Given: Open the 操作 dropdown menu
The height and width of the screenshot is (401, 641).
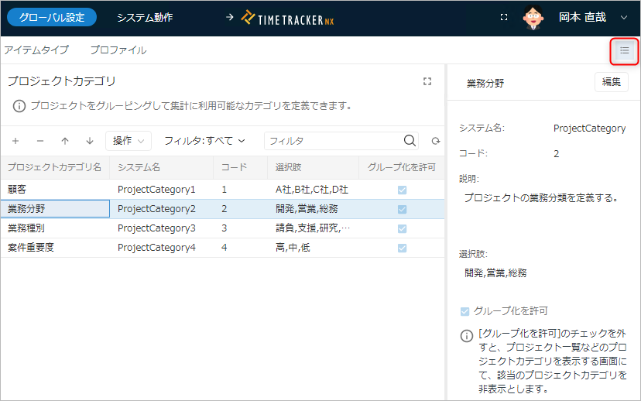Looking at the screenshot, I should (x=128, y=141).
